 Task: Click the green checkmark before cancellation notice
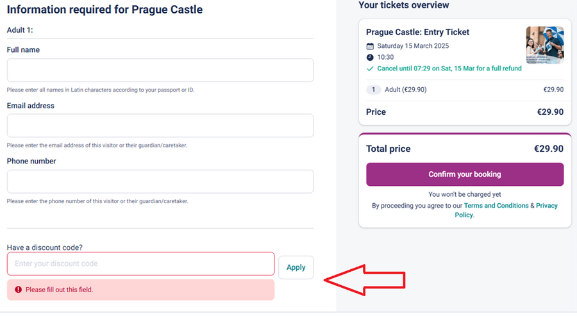(370, 69)
